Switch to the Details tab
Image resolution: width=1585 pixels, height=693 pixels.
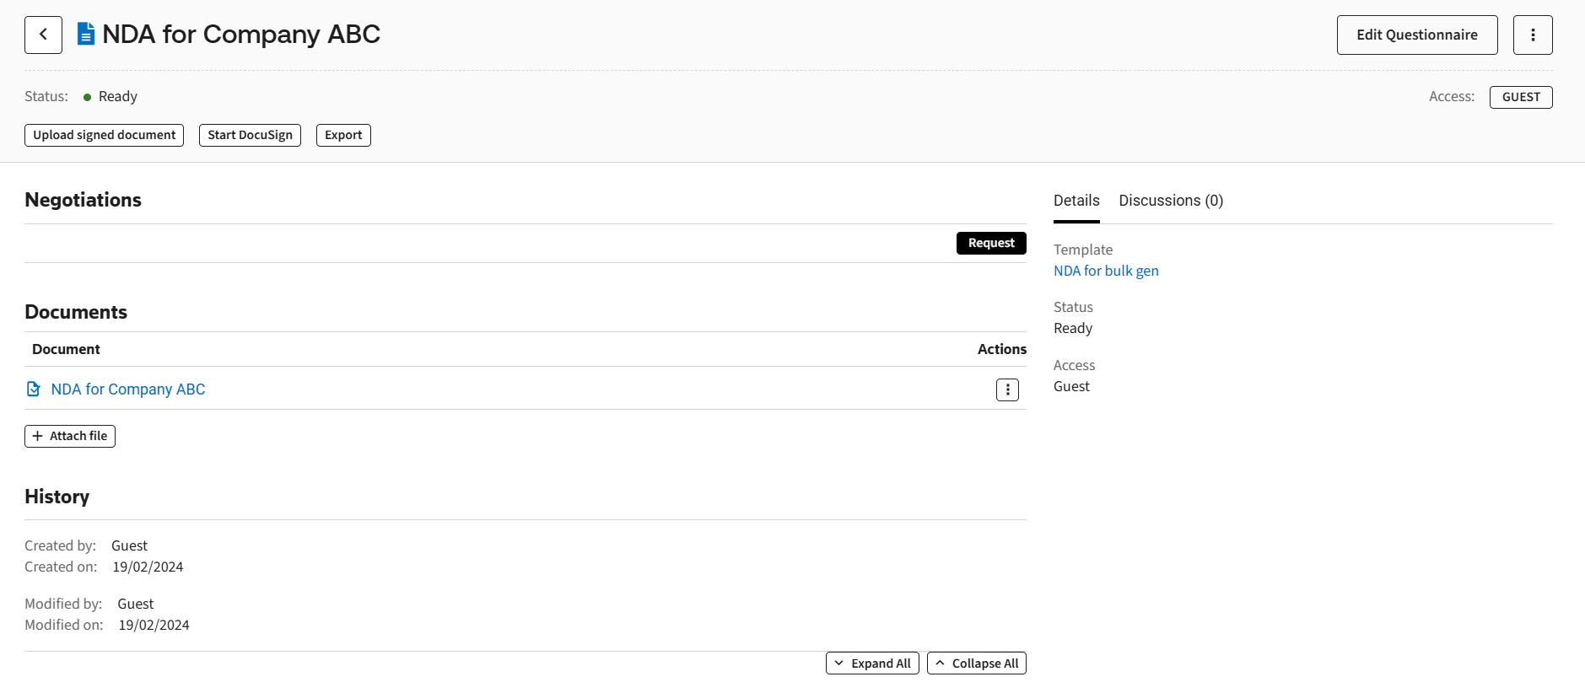[1076, 201]
